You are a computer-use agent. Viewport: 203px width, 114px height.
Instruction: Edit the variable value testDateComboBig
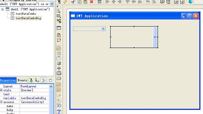[x=34, y=98]
